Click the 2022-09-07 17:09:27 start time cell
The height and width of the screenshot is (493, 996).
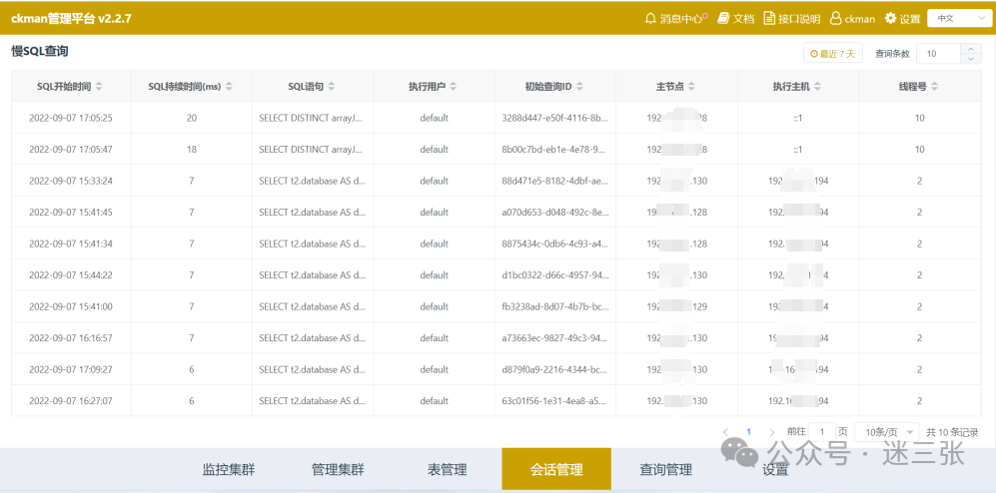click(x=71, y=369)
